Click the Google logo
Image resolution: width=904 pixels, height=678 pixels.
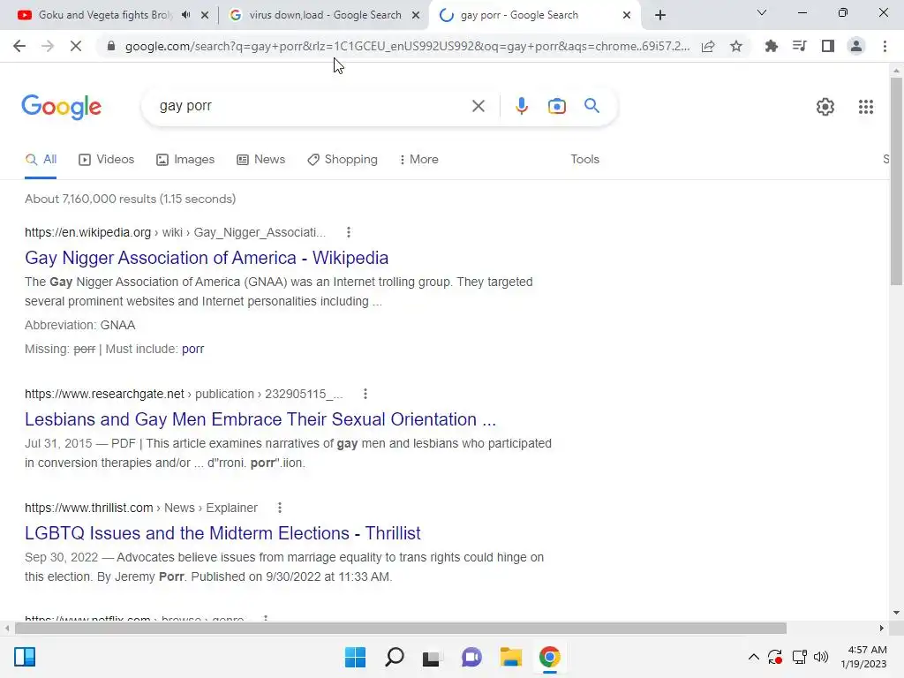(x=62, y=107)
